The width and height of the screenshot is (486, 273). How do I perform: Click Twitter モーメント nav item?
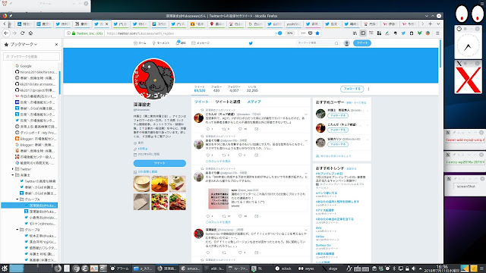pyautogui.click(x=160, y=43)
